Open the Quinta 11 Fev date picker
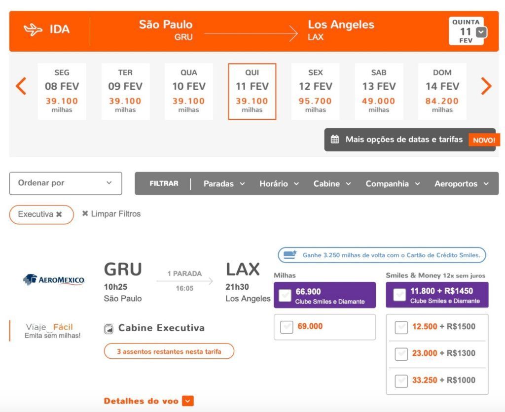This screenshot has height=412, width=505. 468,31
